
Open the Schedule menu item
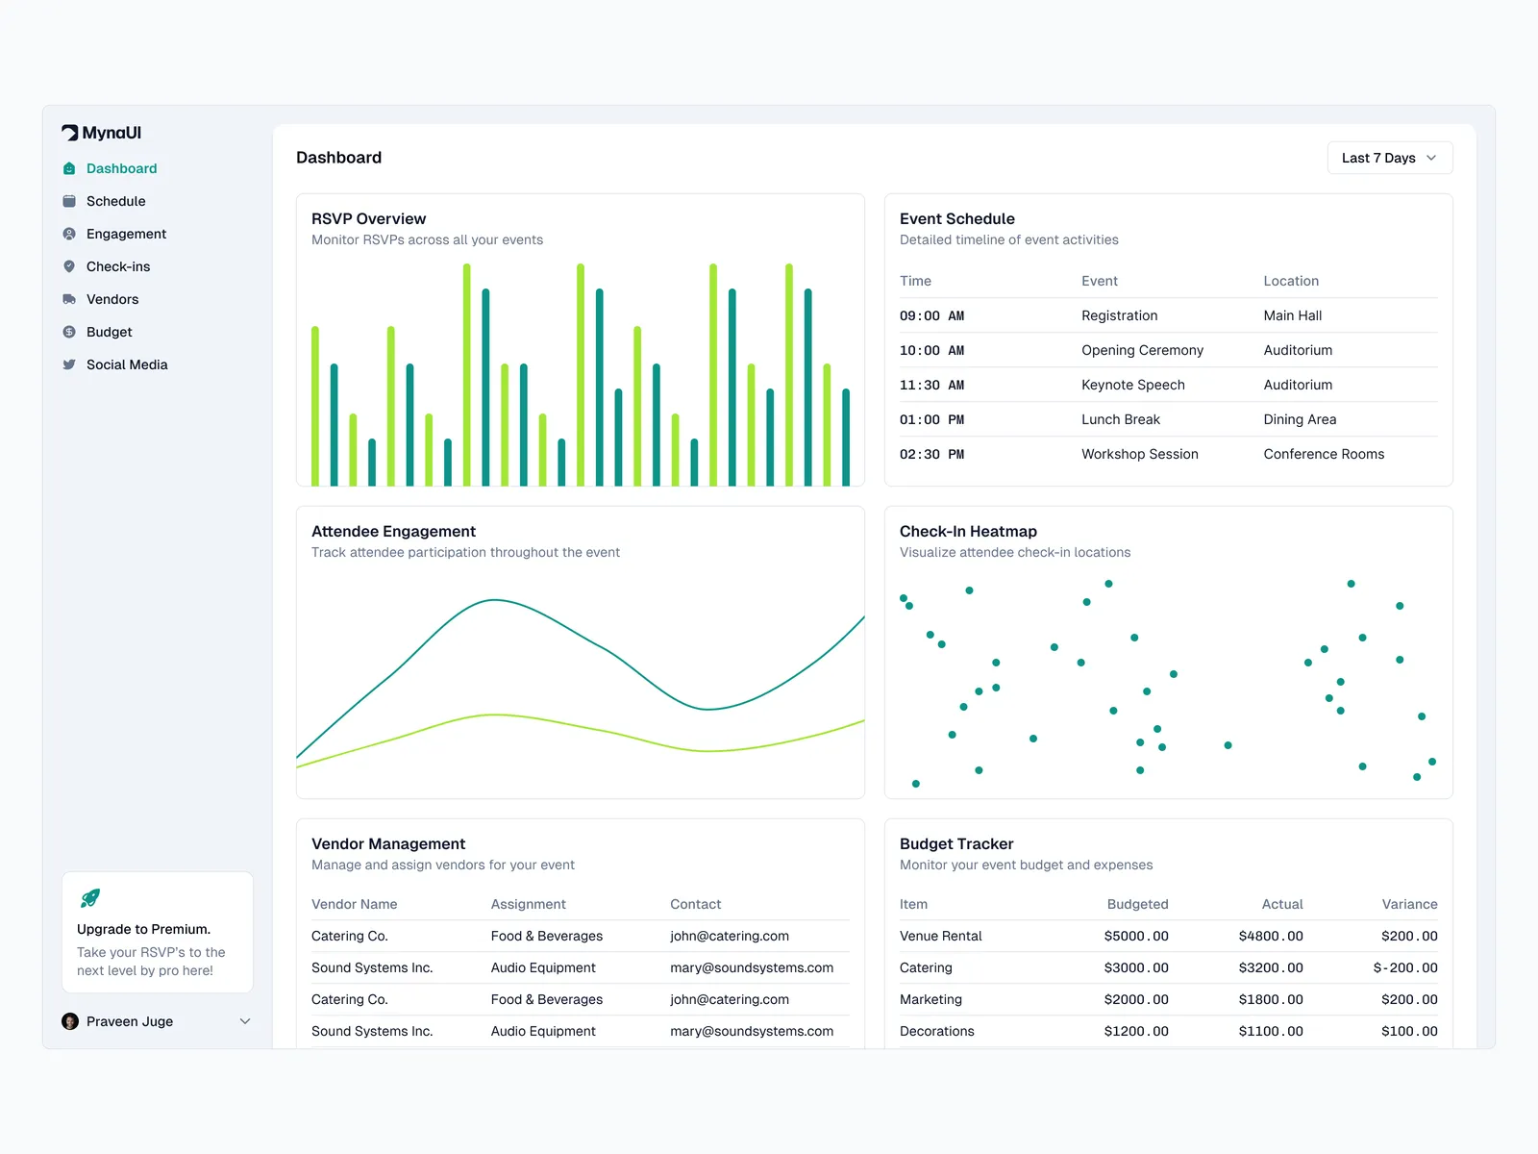point(115,201)
